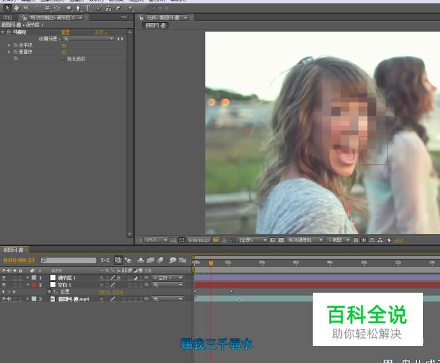Toggle the 位置 stopwatch keyframing
440x363 pixels.
[x=49, y=291]
